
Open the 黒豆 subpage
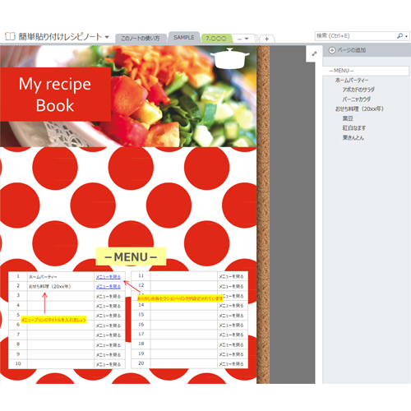point(348,118)
